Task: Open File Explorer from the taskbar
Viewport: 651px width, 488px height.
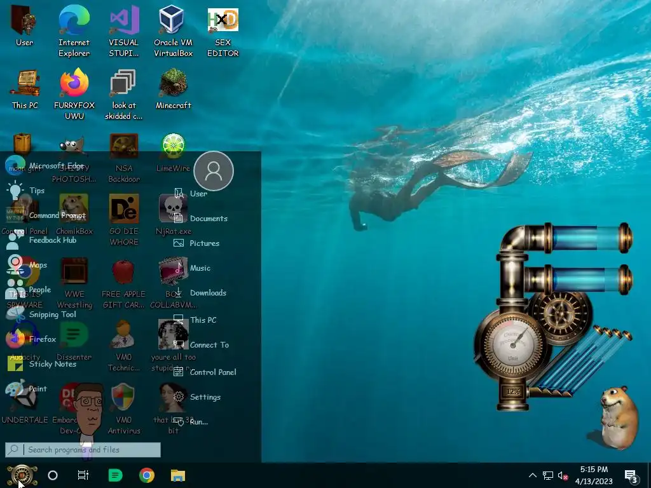Action: [178, 475]
